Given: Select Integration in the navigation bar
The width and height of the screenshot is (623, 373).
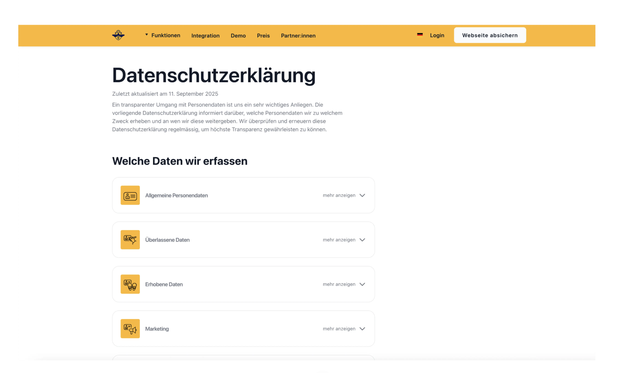Looking at the screenshot, I should 205,35.
